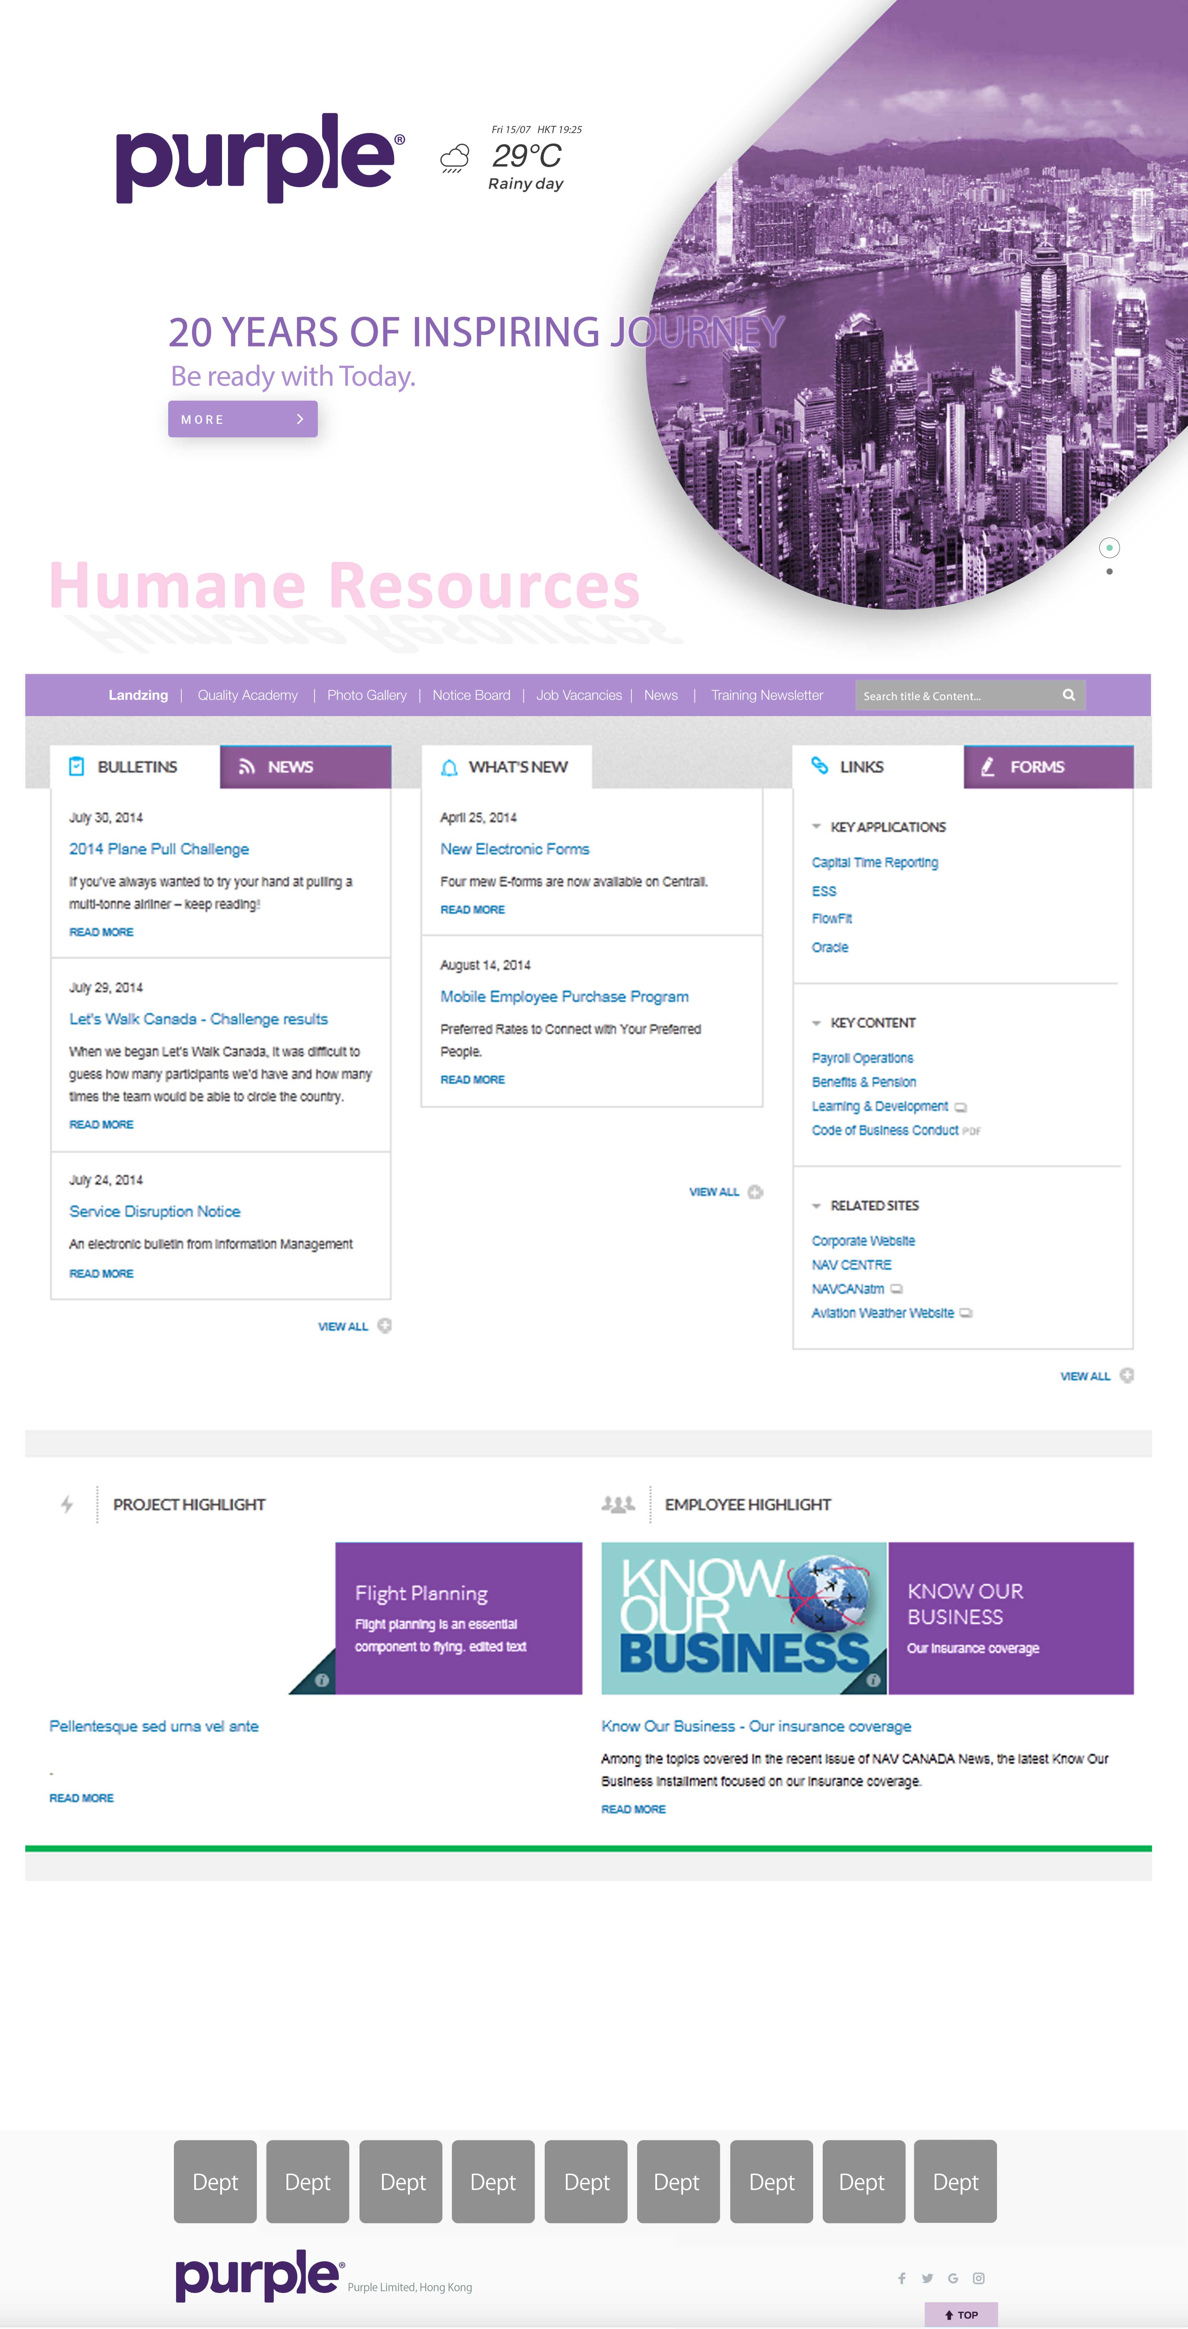The image size is (1188, 2329).
Task: Click info icon on Flight Planning card
Action: click(x=322, y=1681)
